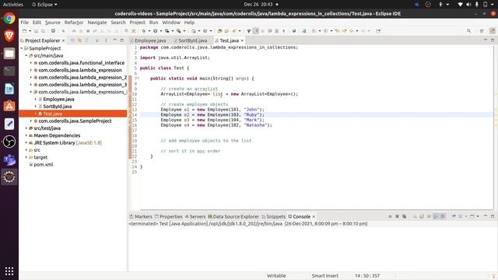The height and width of the screenshot is (280, 498).
Task: Switch to Data Source Explorer tab
Action: click(233, 216)
